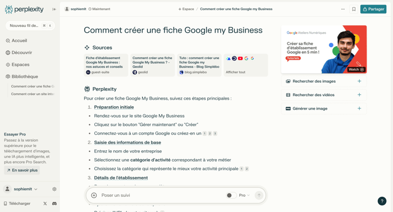393x212 pixels.
Task: Open geolid source card
Action: pyautogui.click(x=152, y=65)
